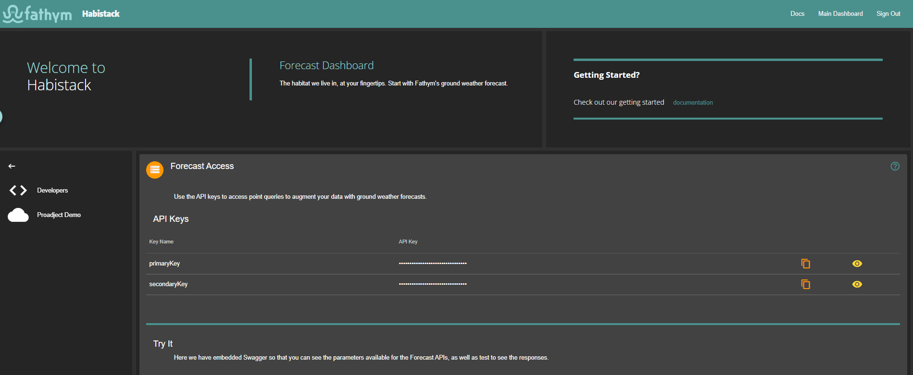This screenshot has height=375, width=913.
Task: Reveal the primaryKey value with eye icon
Action: click(857, 264)
